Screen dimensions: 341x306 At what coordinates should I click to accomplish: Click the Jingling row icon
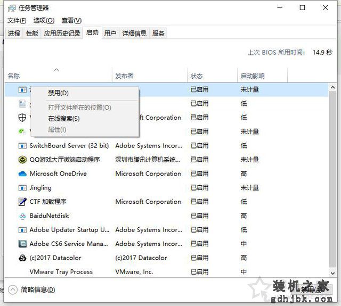click(22, 188)
